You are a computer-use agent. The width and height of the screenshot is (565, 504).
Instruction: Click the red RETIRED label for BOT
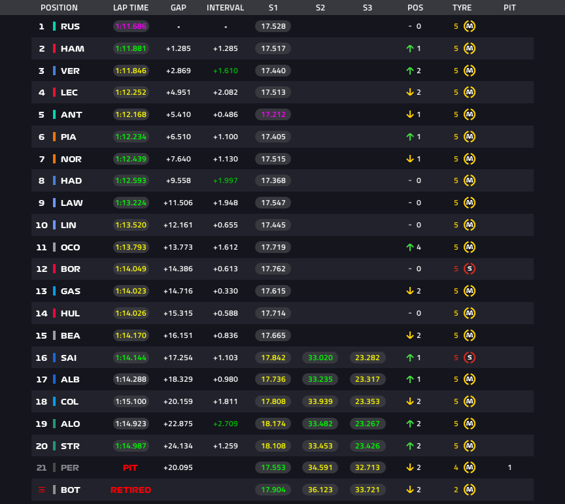[131, 490]
